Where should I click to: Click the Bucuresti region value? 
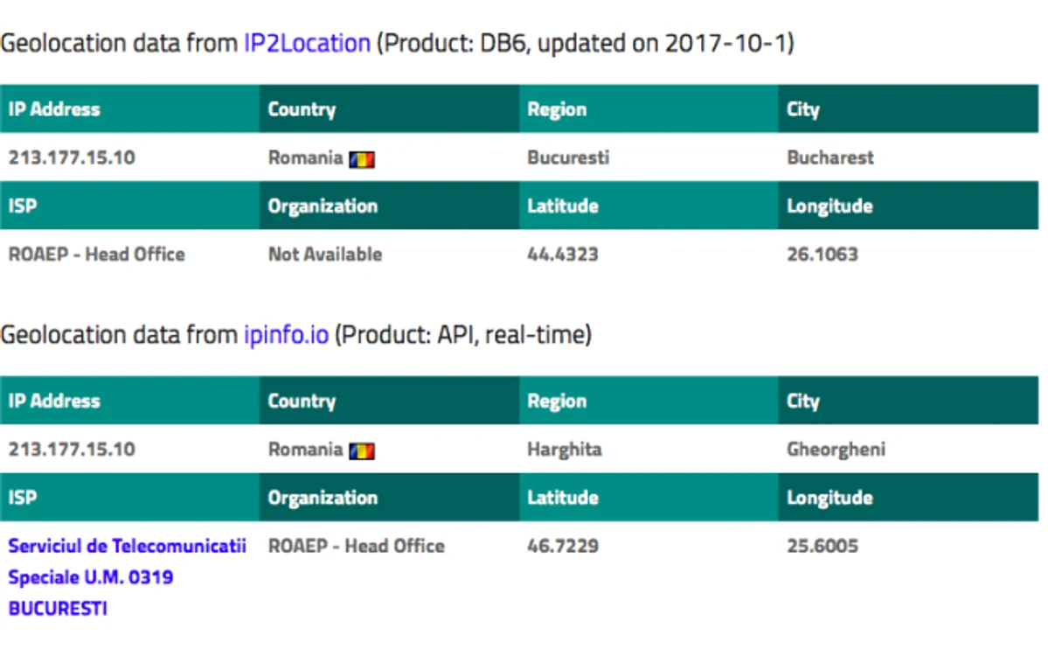tap(568, 157)
